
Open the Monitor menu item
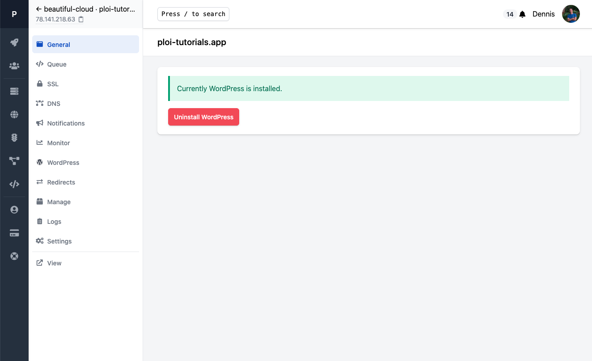click(85, 143)
